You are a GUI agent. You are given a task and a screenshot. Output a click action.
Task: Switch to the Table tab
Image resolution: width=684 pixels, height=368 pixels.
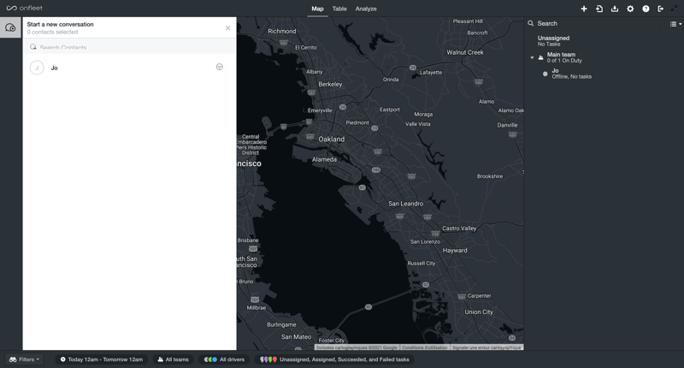pos(339,9)
